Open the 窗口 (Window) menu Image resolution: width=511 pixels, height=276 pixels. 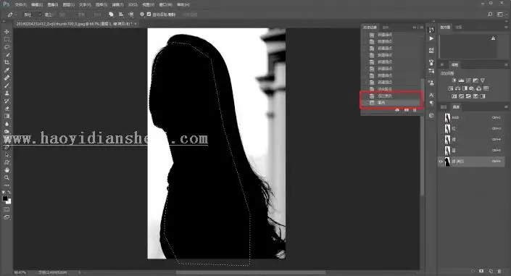(165, 5)
